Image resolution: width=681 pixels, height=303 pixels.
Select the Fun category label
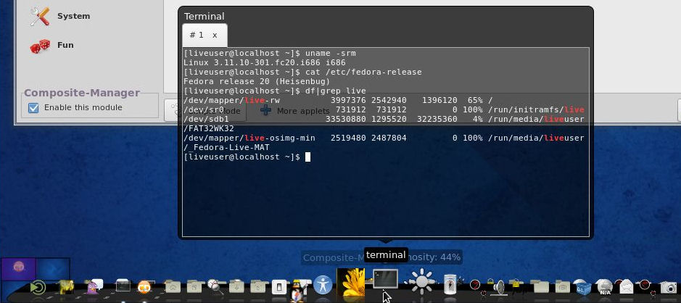pos(65,45)
